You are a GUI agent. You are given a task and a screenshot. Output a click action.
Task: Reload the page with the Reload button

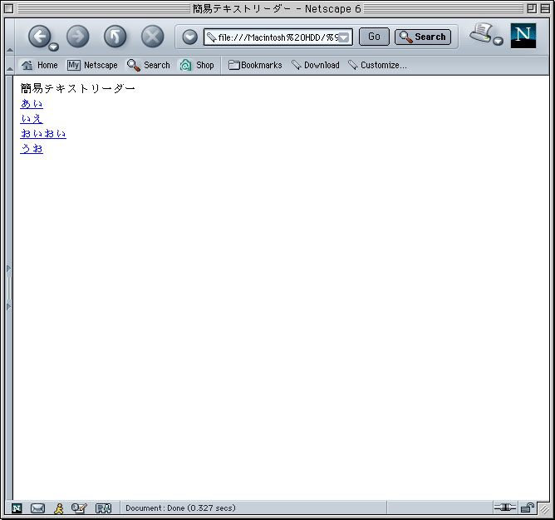tap(115, 36)
